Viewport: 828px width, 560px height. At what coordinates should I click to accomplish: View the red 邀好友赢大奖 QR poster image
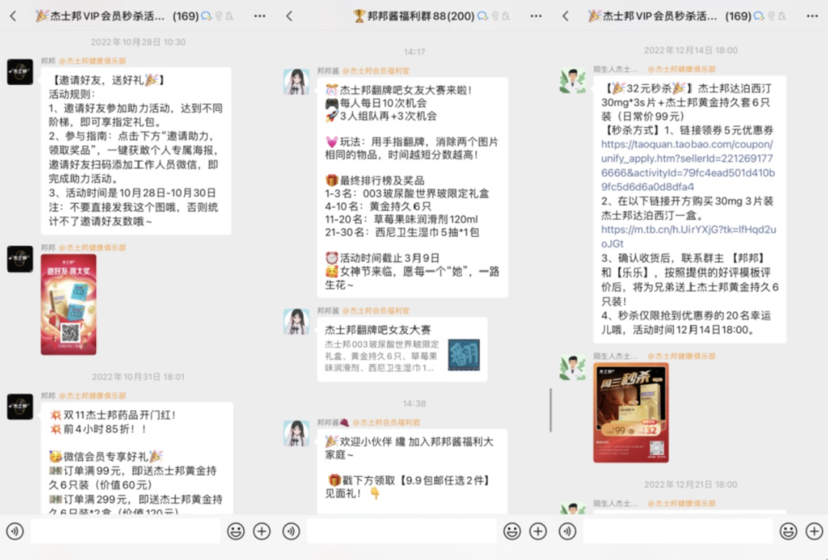pos(69,304)
